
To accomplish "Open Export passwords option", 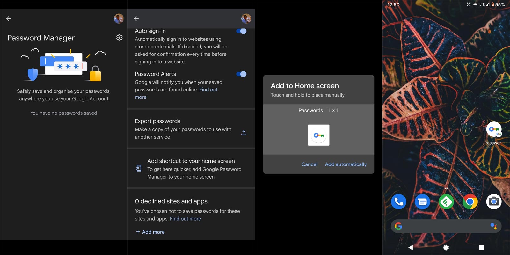I will point(191,129).
